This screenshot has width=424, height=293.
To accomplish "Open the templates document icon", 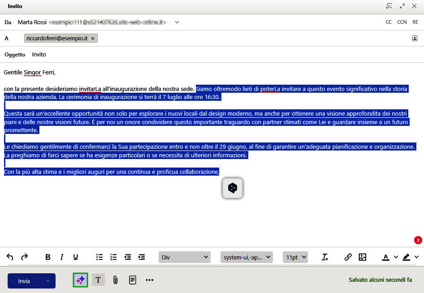I will click(x=133, y=280).
